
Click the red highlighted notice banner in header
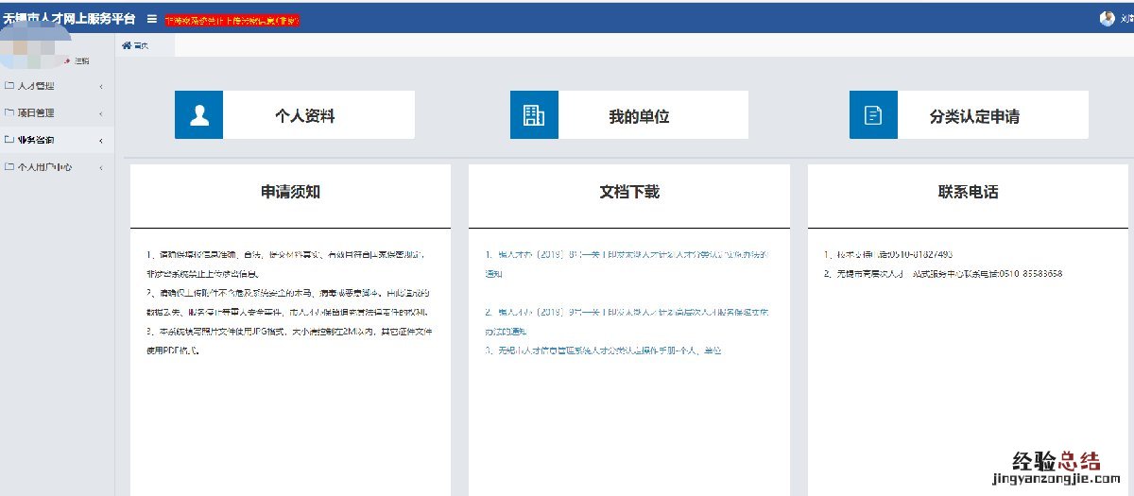point(232,20)
